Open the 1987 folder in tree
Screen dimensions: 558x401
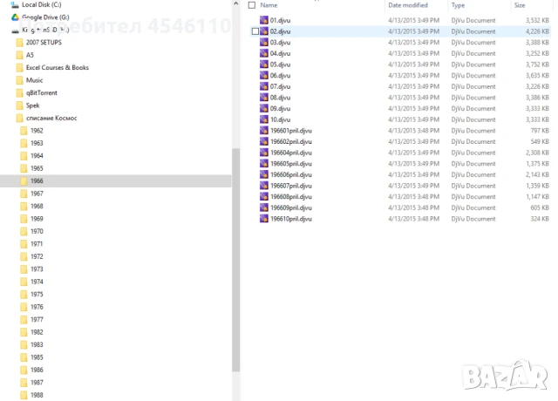click(x=37, y=383)
